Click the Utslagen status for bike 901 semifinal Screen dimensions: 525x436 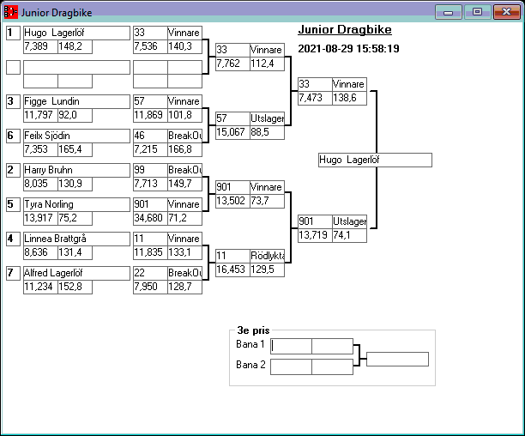(x=349, y=221)
